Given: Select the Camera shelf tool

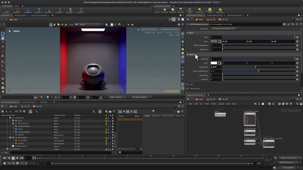Looking at the screenshot, I should (x=157, y=10).
